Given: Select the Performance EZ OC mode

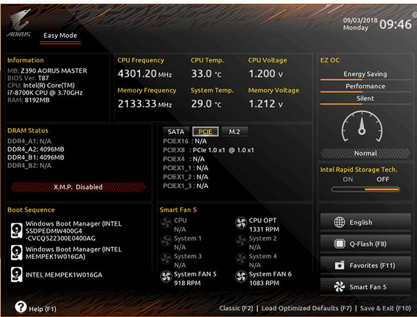Looking at the screenshot, I should tap(365, 87).
